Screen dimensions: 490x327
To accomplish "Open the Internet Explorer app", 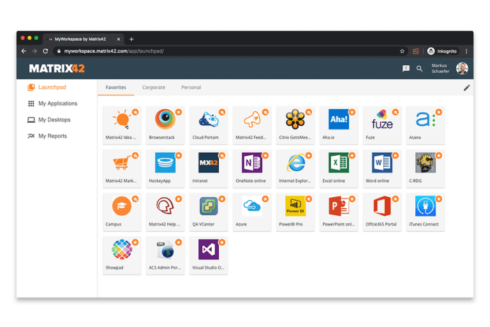I will click(x=295, y=169).
